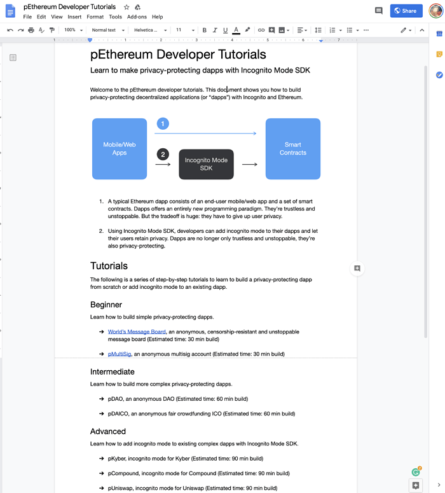Image resolution: width=445 pixels, height=493 pixels.
Task: Expand side panel with bottom chevron
Action: tap(439, 485)
